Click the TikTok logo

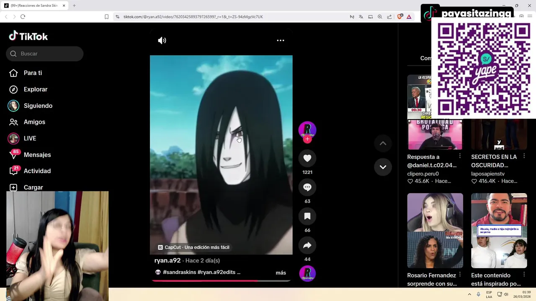(28, 36)
